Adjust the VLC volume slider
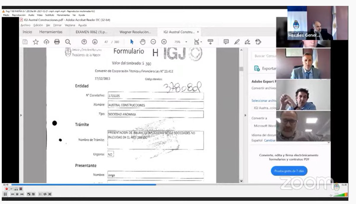The image size is (356, 204). pyautogui.click(x=340, y=195)
